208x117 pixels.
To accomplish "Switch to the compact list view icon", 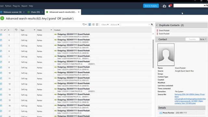I will click(x=97, y=25).
